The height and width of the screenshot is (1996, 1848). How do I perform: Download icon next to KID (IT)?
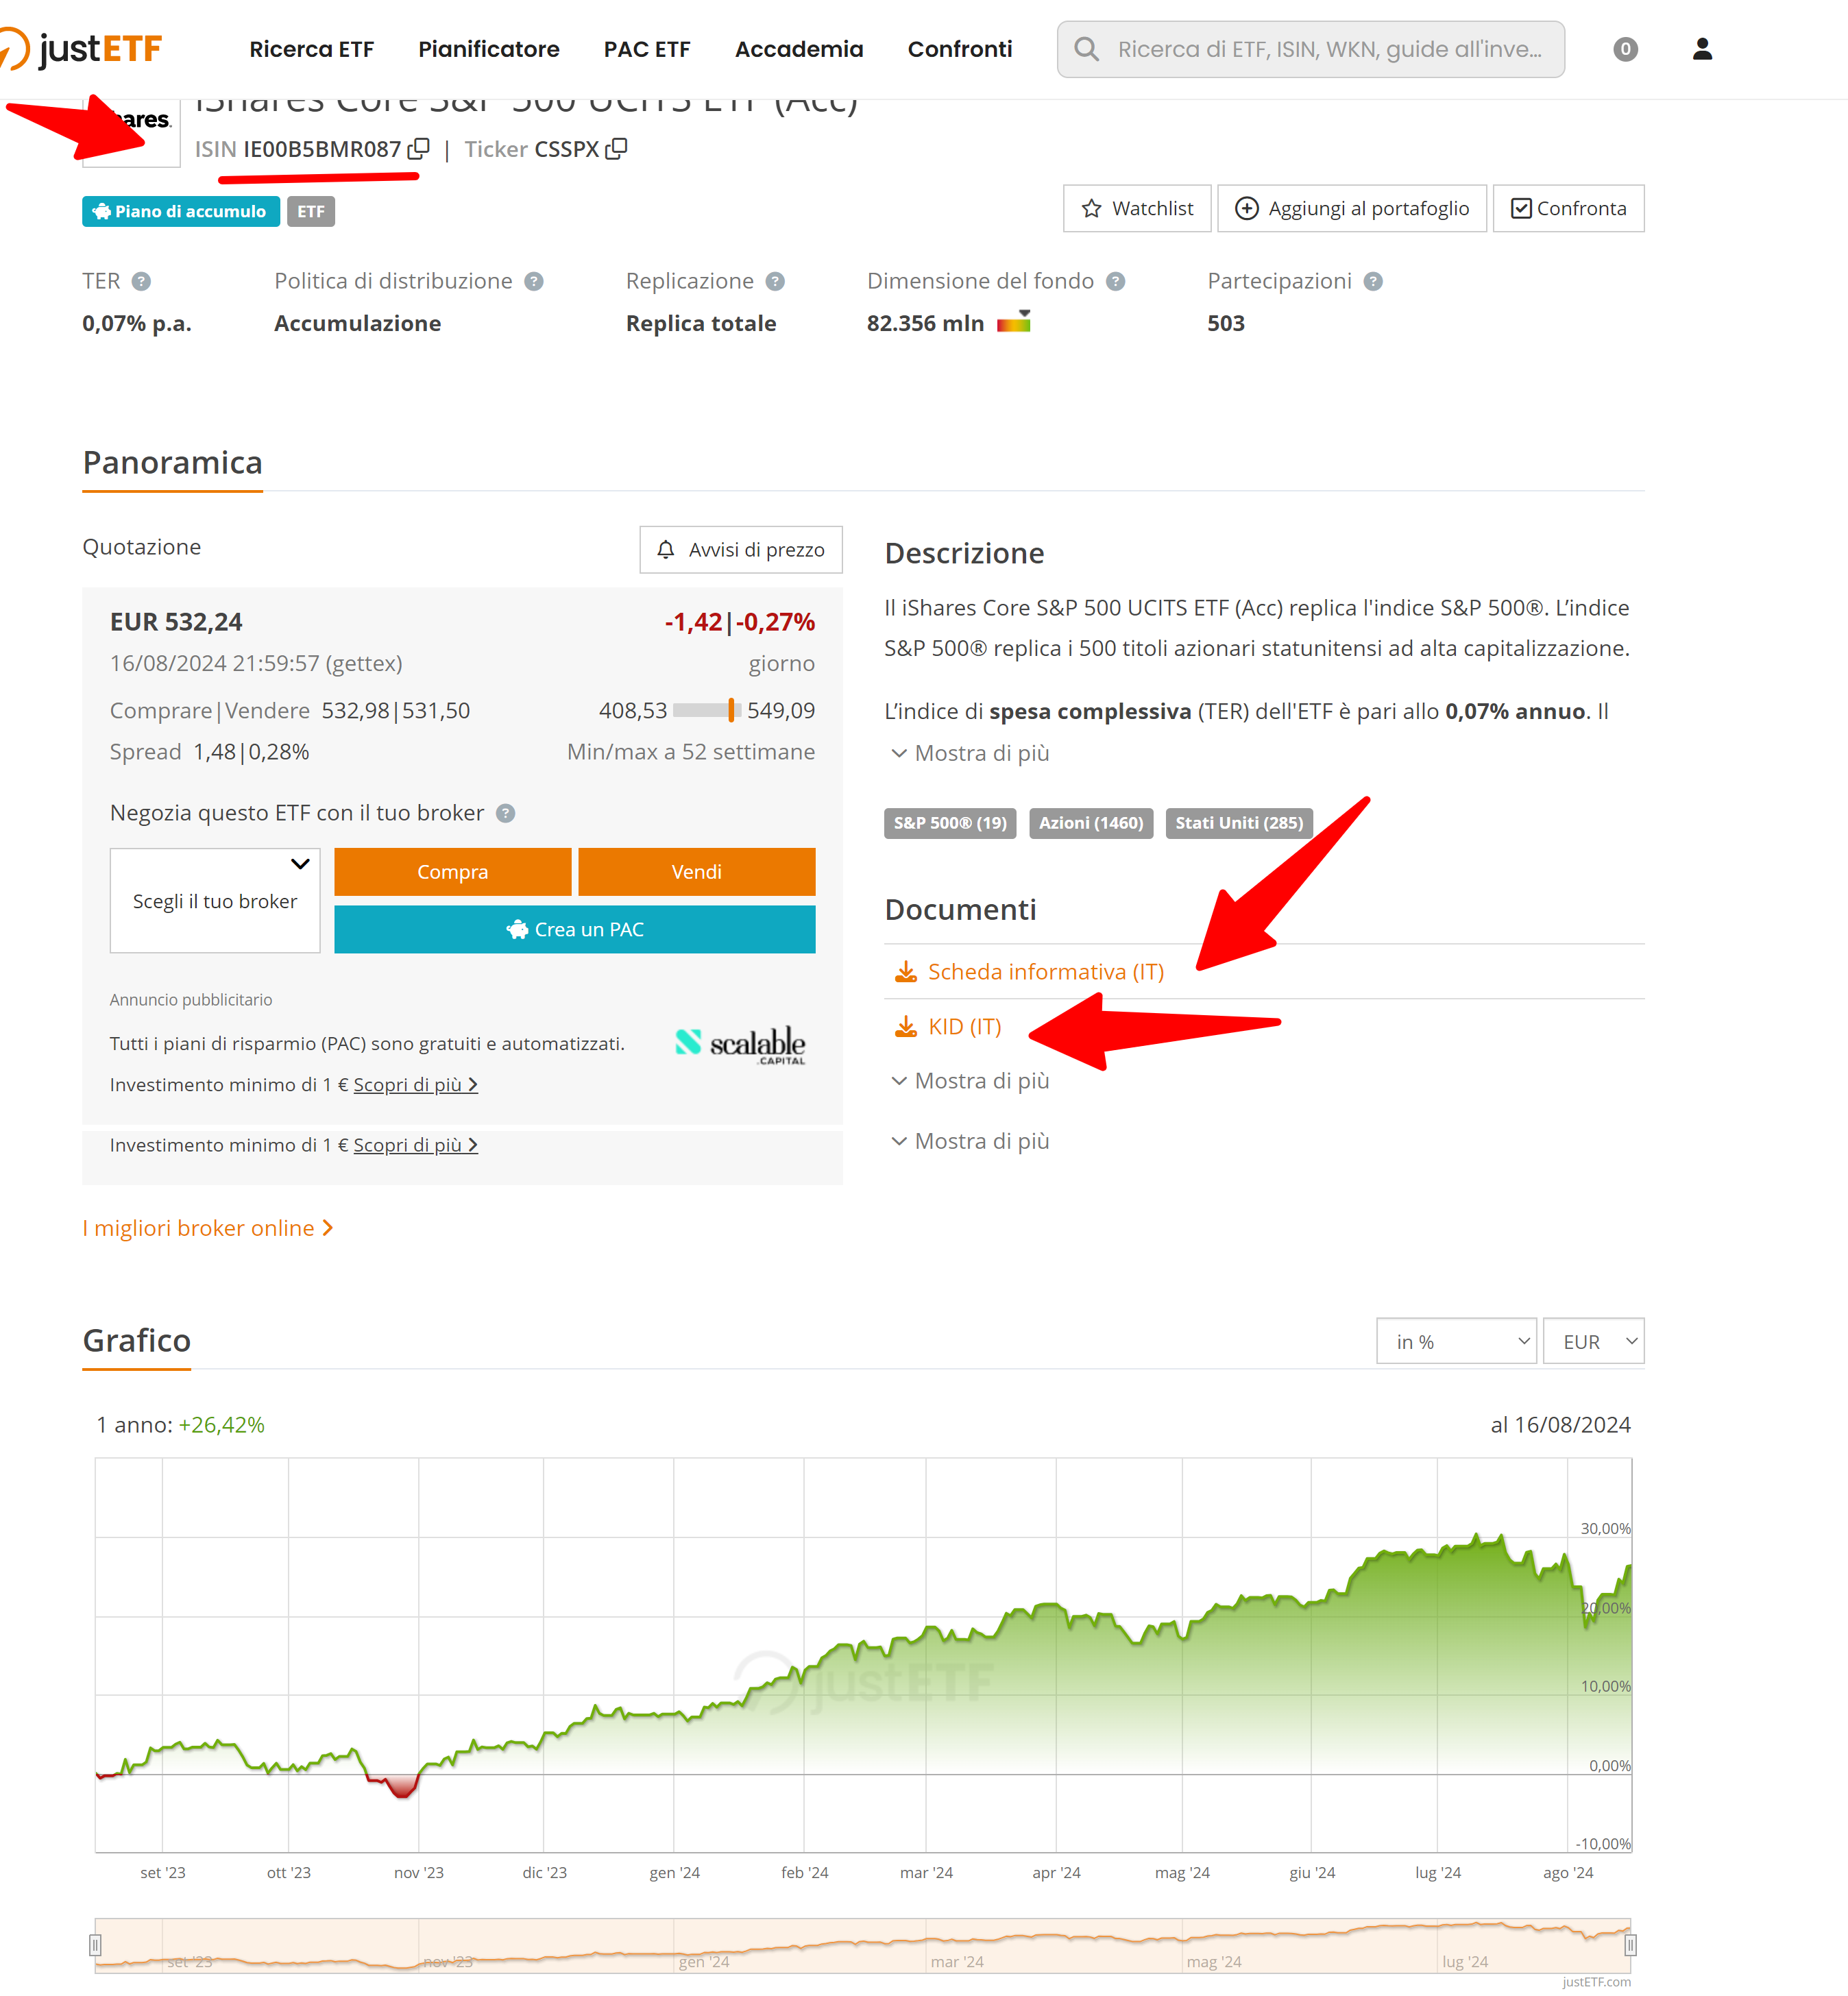tap(906, 1027)
